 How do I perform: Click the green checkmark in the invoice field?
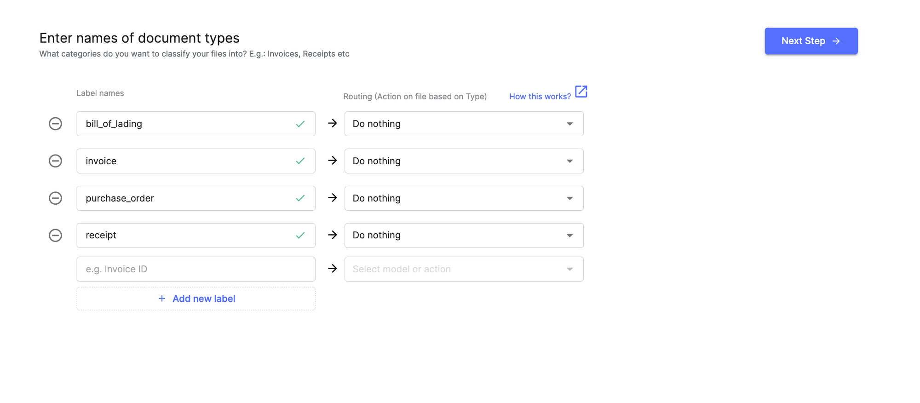(x=300, y=161)
